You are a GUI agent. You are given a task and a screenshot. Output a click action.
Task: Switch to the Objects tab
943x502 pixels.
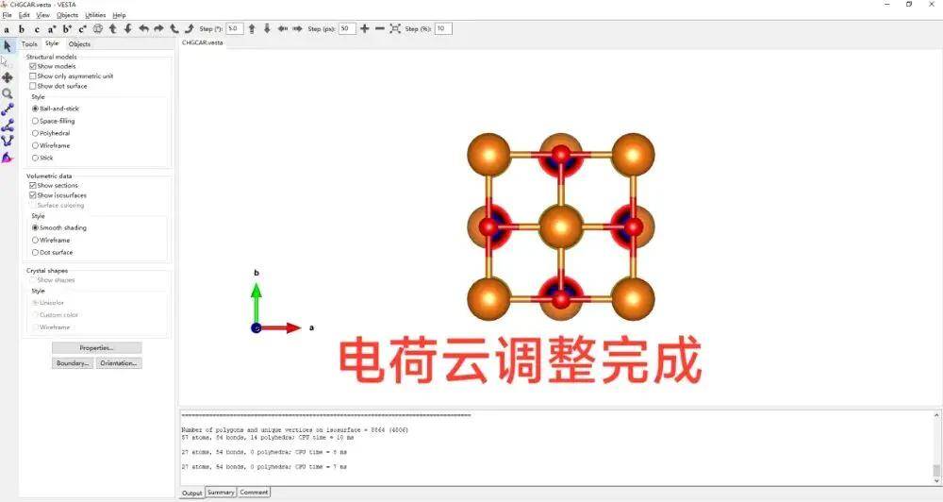(x=79, y=44)
